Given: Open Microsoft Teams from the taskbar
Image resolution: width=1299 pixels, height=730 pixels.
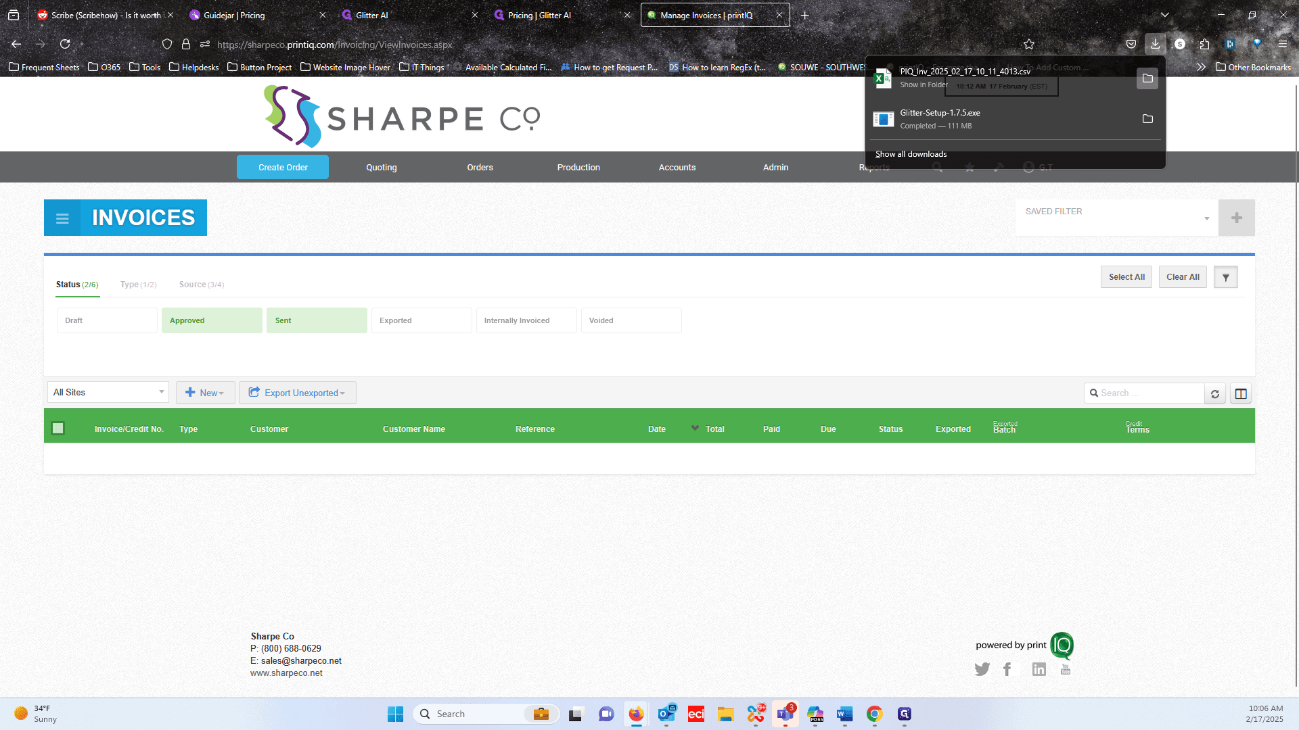Looking at the screenshot, I should coord(785,714).
